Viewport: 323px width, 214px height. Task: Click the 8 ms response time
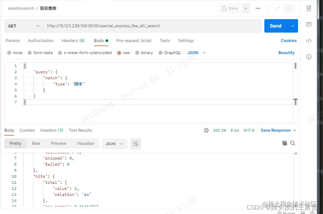tap(235, 130)
